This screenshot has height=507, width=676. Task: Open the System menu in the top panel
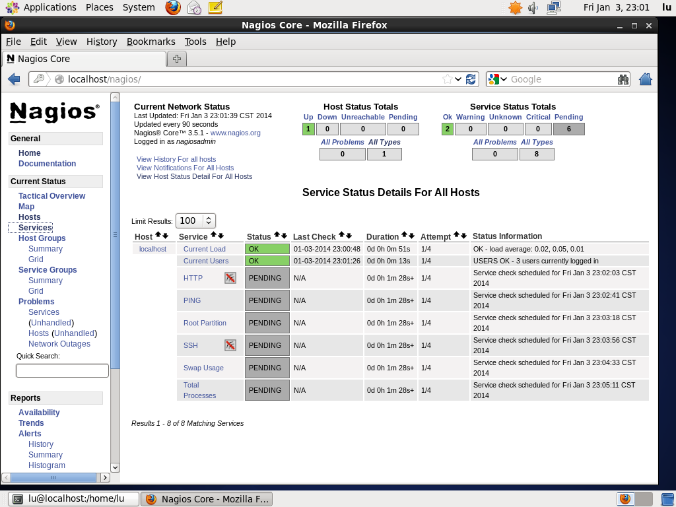(x=138, y=7)
